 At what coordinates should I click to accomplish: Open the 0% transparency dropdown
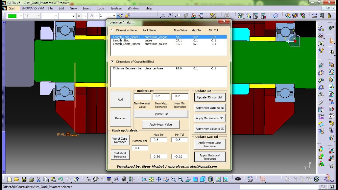[x=39, y=16]
